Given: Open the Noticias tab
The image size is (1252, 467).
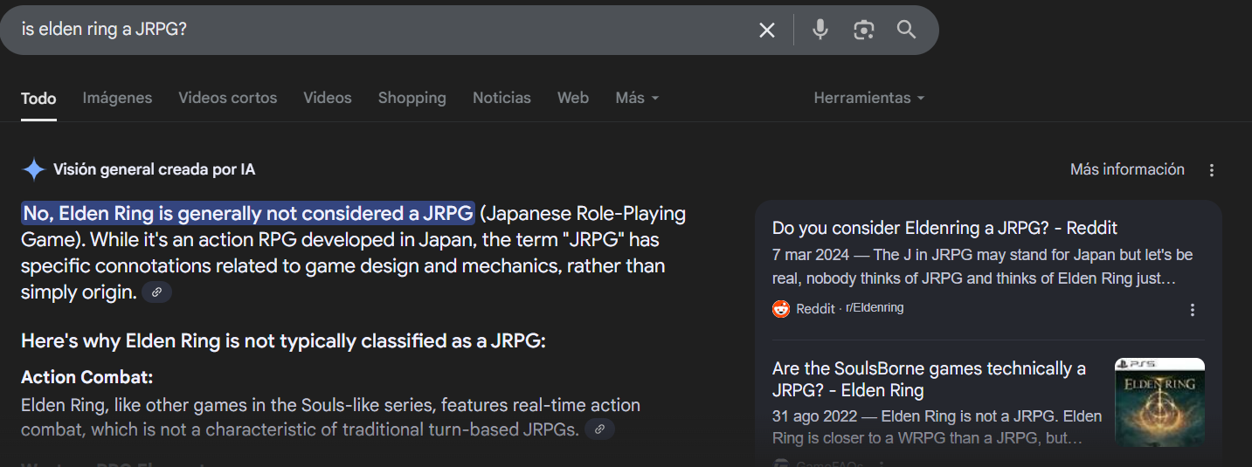Looking at the screenshot, I should click(x=501, y=98).
